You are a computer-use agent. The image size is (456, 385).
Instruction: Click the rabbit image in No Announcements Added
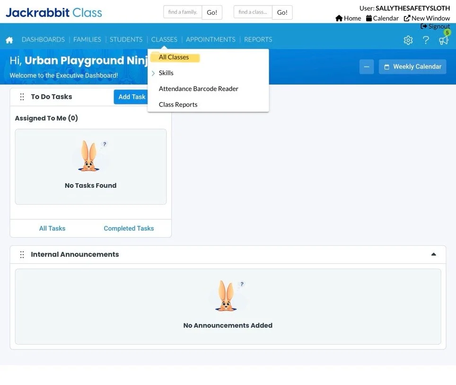(x=227, y=296)
